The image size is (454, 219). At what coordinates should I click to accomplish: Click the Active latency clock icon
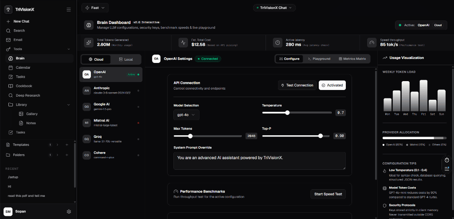278,42
